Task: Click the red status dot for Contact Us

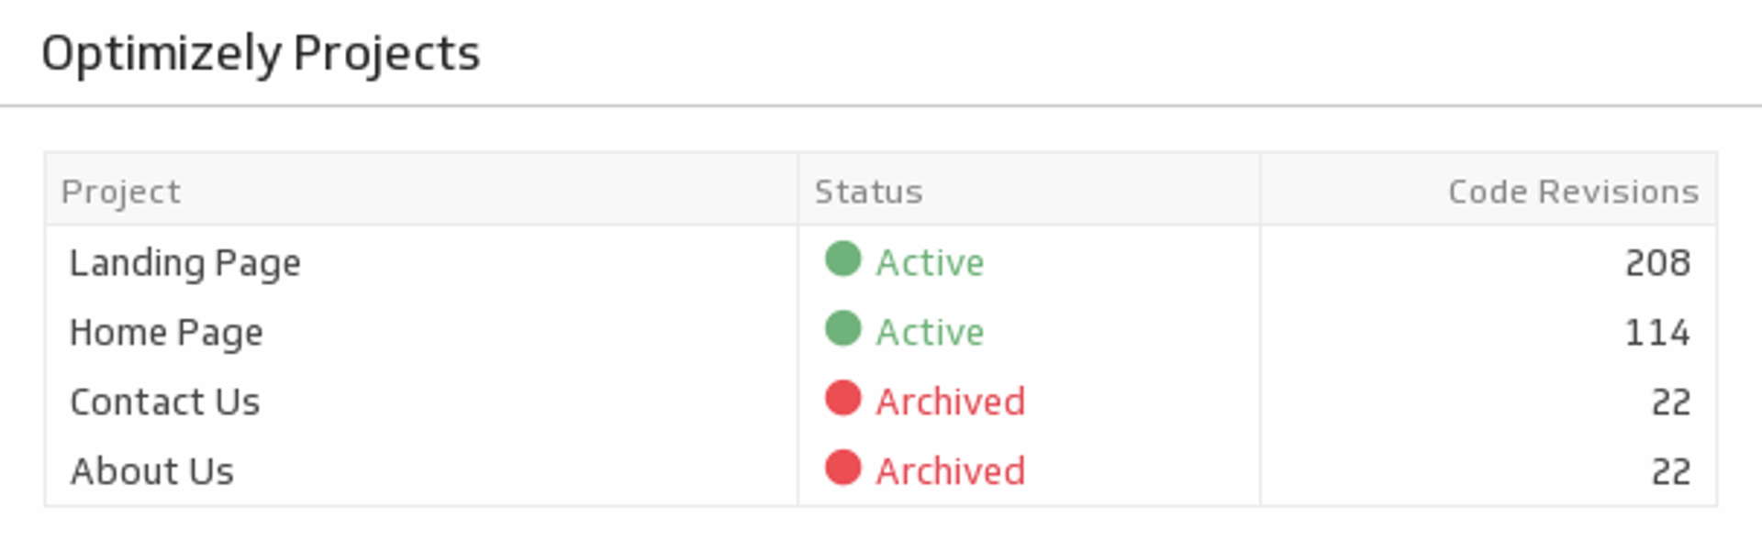Action: click(842, 398)
